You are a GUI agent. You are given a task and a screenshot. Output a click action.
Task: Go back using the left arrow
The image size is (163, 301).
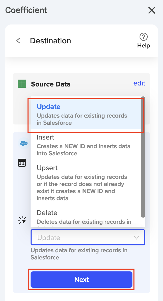(18, 41)
